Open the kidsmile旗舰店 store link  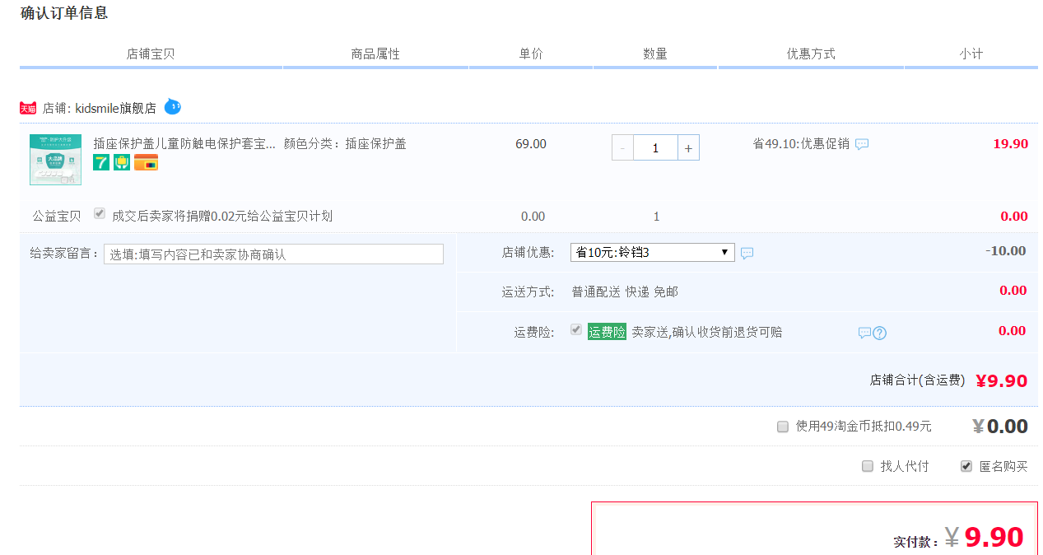pyautogui.click(x=115, y=108)
